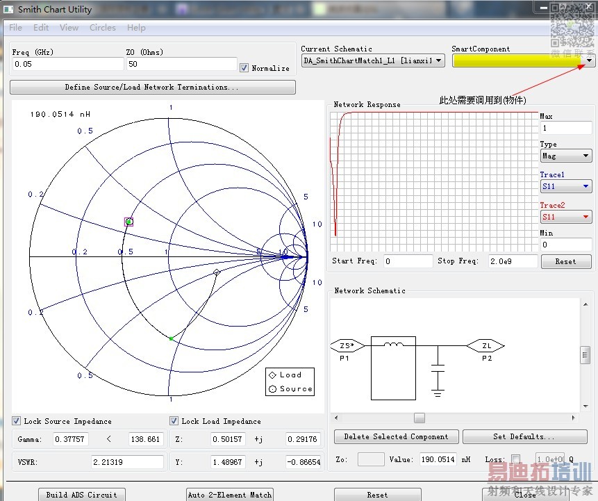The height and width of the screenshot is (501, 598).
Task: Click the ZL load port symbol
Action: (485, 345)
